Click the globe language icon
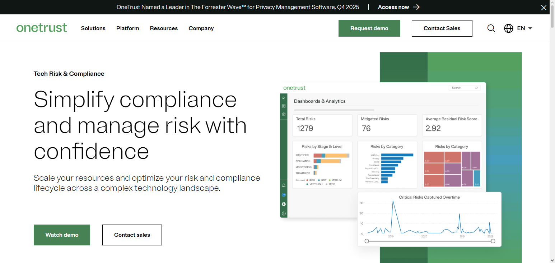The image size is (555, 263). tap(508, 28)
